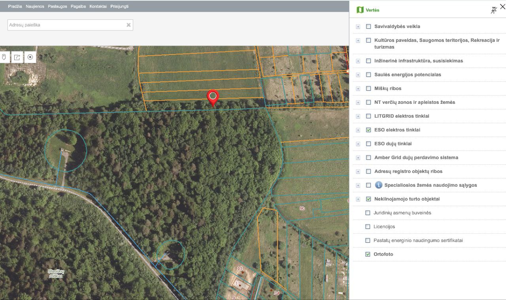Click the share/export map tool icon
The image size is (506, 300).
pos(17,57)
